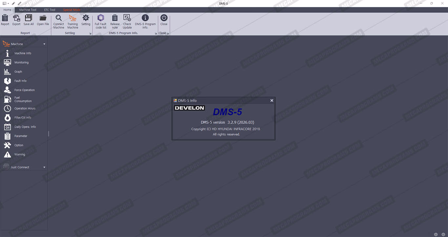Click the Export icon in Report group
The width and height of the screenshot is (448, 237).
[16, 18]
